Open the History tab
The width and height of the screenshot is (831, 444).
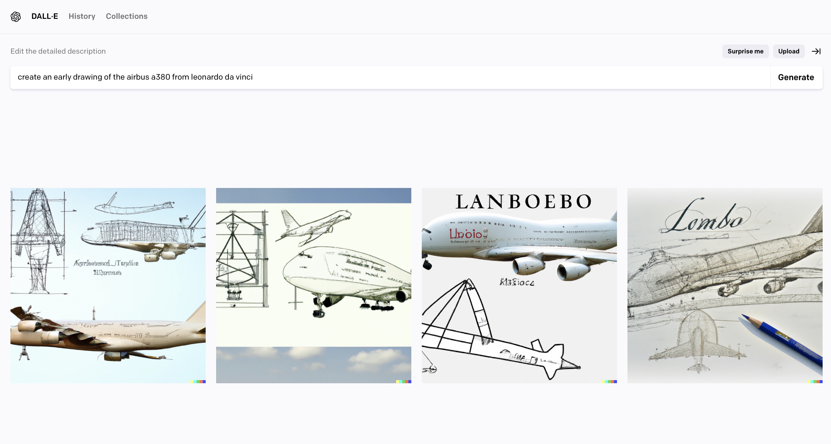pos(82,16)
